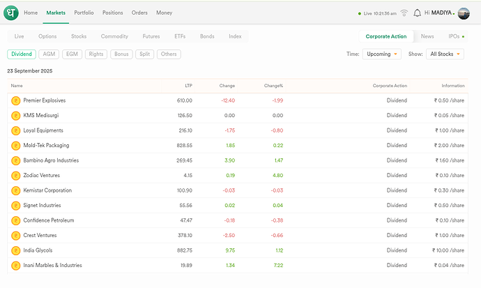The image size is (481, 288).
Task: Expand the Show All Stocks dropdown
Action: point(445,54)
